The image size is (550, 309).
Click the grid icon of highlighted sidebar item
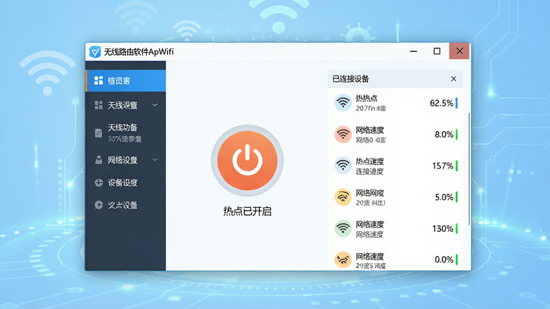pyautogui.click(x=99, y=80)
